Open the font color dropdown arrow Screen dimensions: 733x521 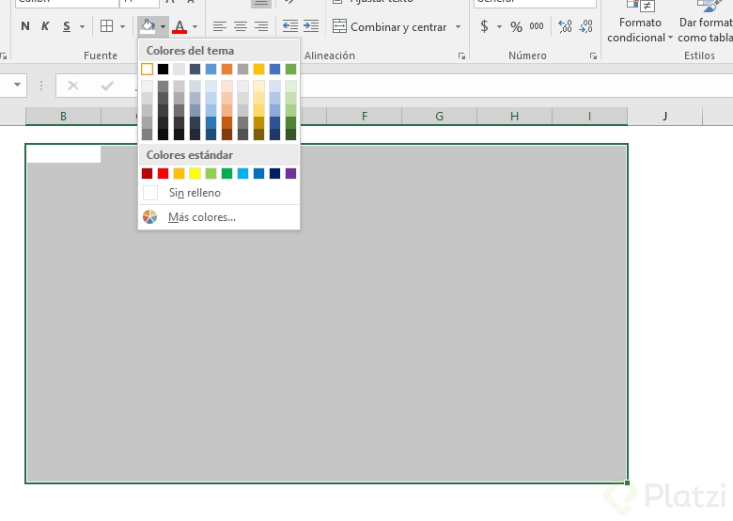tap(195, 26)
